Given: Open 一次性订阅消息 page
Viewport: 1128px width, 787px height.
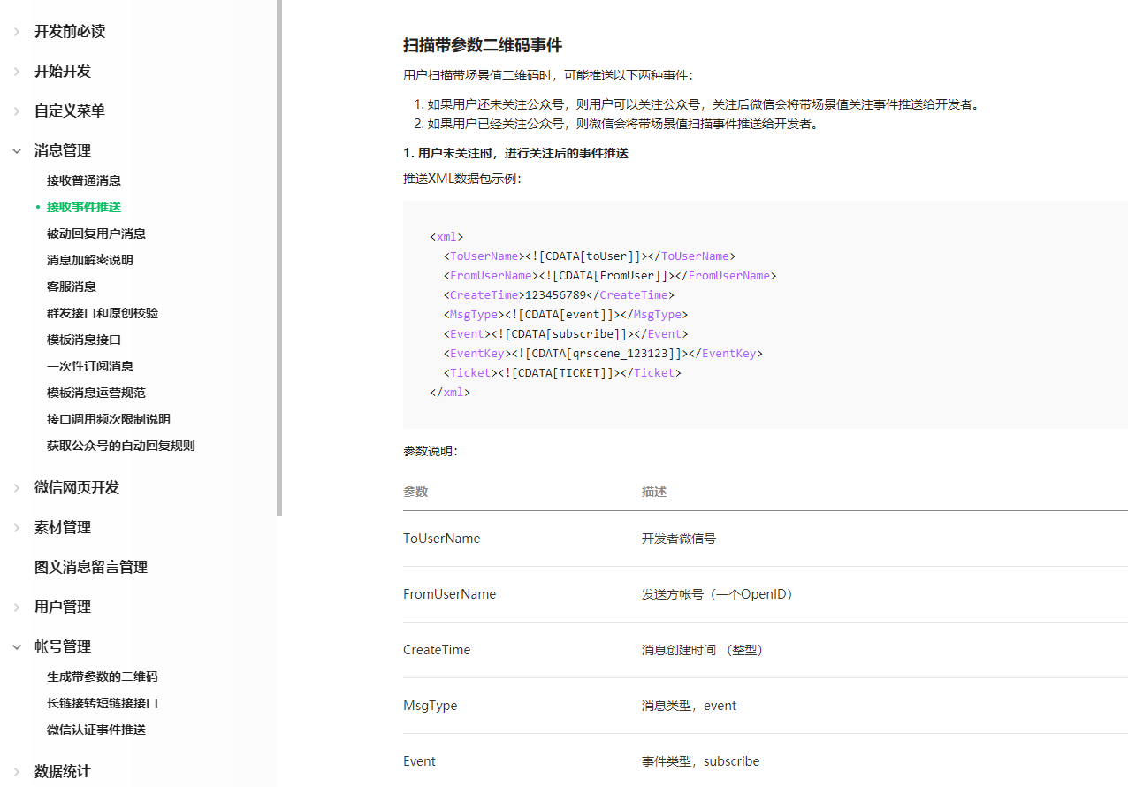Looking at the screenshot, I should point(90,366).
